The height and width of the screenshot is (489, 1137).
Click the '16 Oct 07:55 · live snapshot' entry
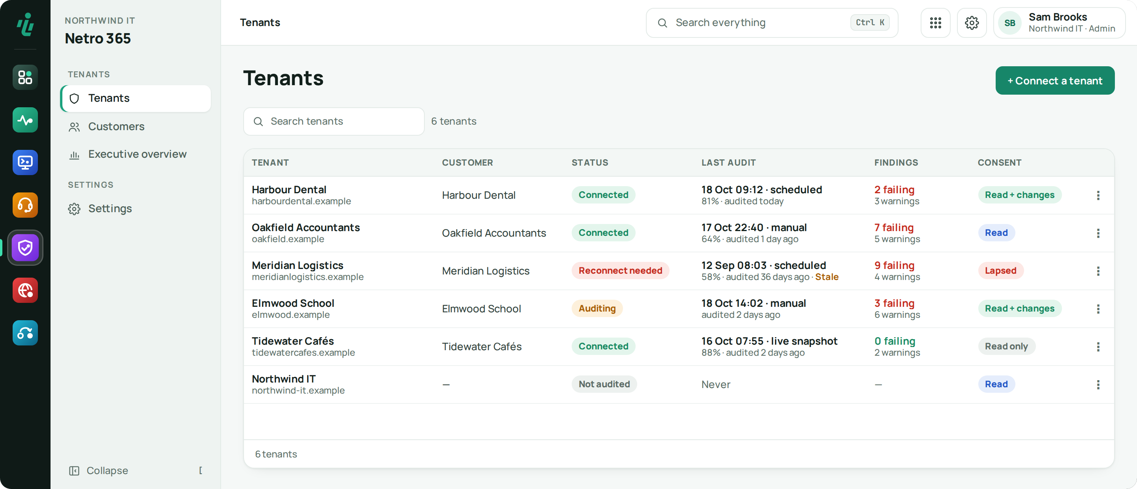(x=769, y=342)
